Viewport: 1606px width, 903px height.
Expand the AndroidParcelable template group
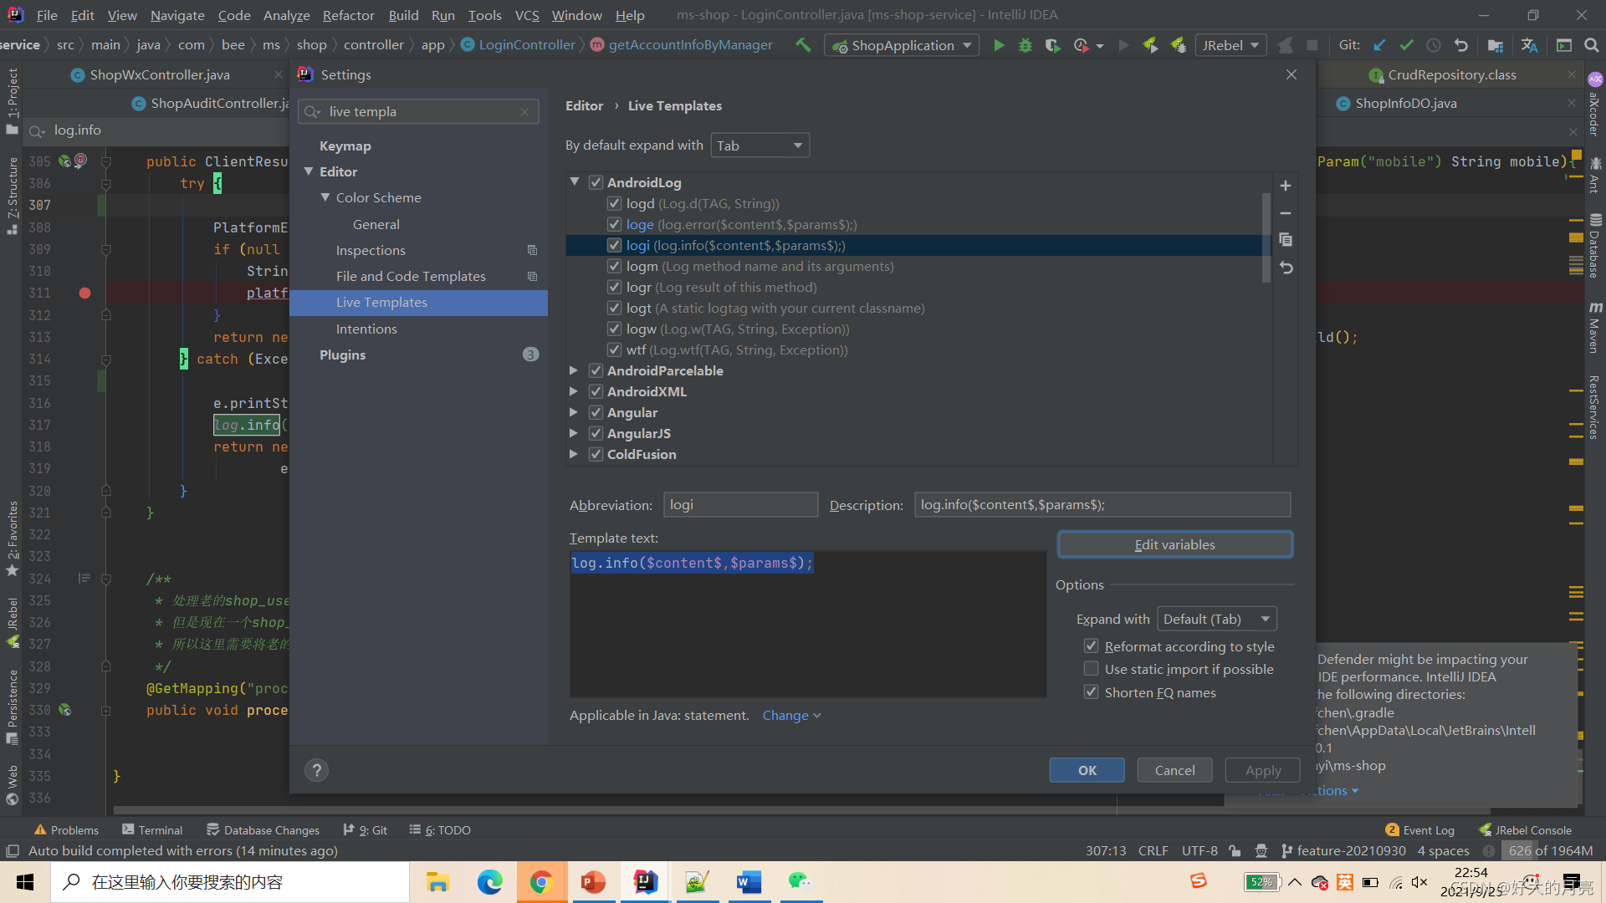click(x=574, y=370)
